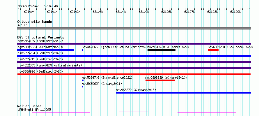Open the nsv5394702 (ByrskaBishop2022) label
This screenshot has width=259, height=116.
coord(107,78)
